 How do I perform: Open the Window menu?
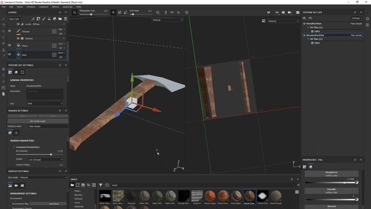click(x=31, y=7)
